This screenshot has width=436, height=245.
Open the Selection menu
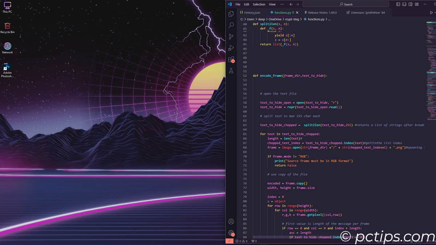(x=259, y=4)
